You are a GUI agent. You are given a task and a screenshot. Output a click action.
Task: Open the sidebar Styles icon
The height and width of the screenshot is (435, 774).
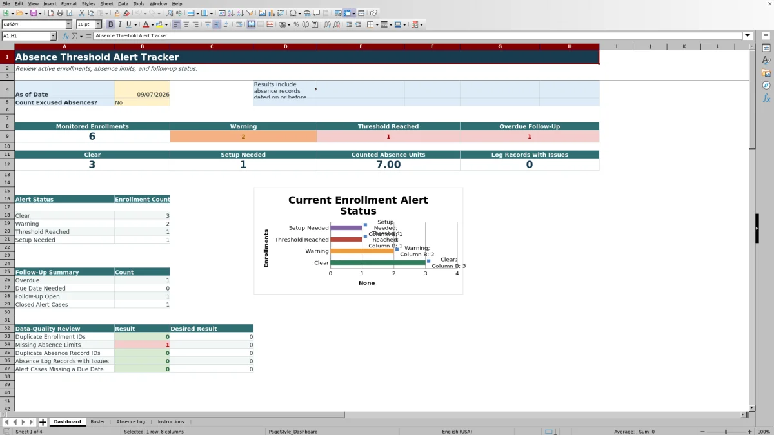[766, 61]
